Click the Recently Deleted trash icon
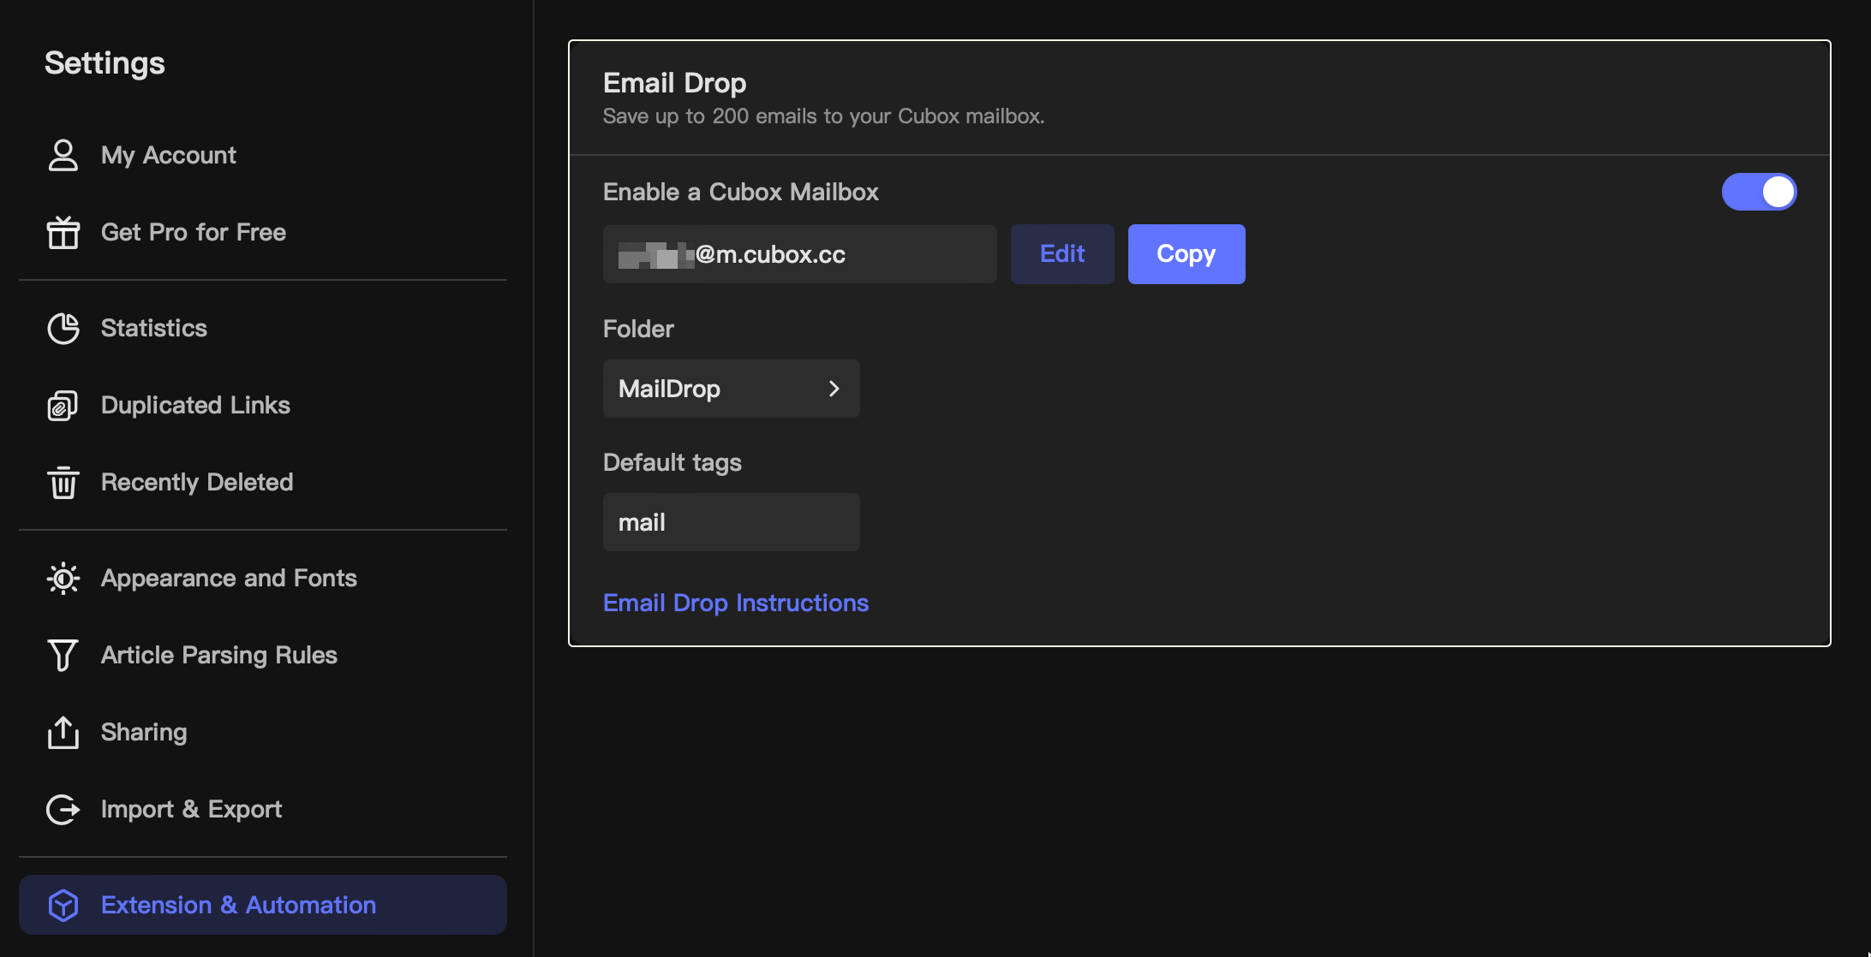This screenshot has height=957, width=1871. coord(63,482)
